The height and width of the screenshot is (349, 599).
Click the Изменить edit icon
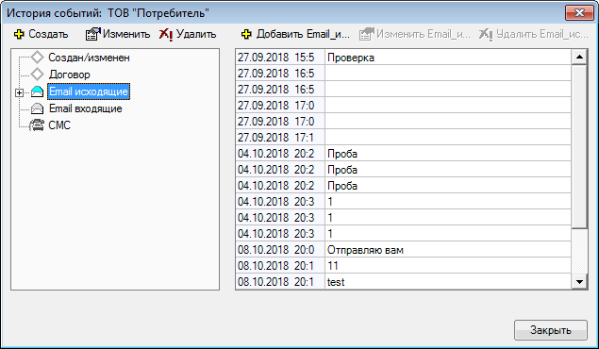(x=92, y=34)
